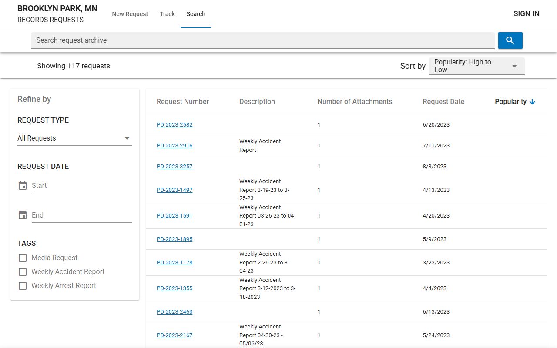
Task: Click the Brooklyn Park, MN site title
Action: 57,9
